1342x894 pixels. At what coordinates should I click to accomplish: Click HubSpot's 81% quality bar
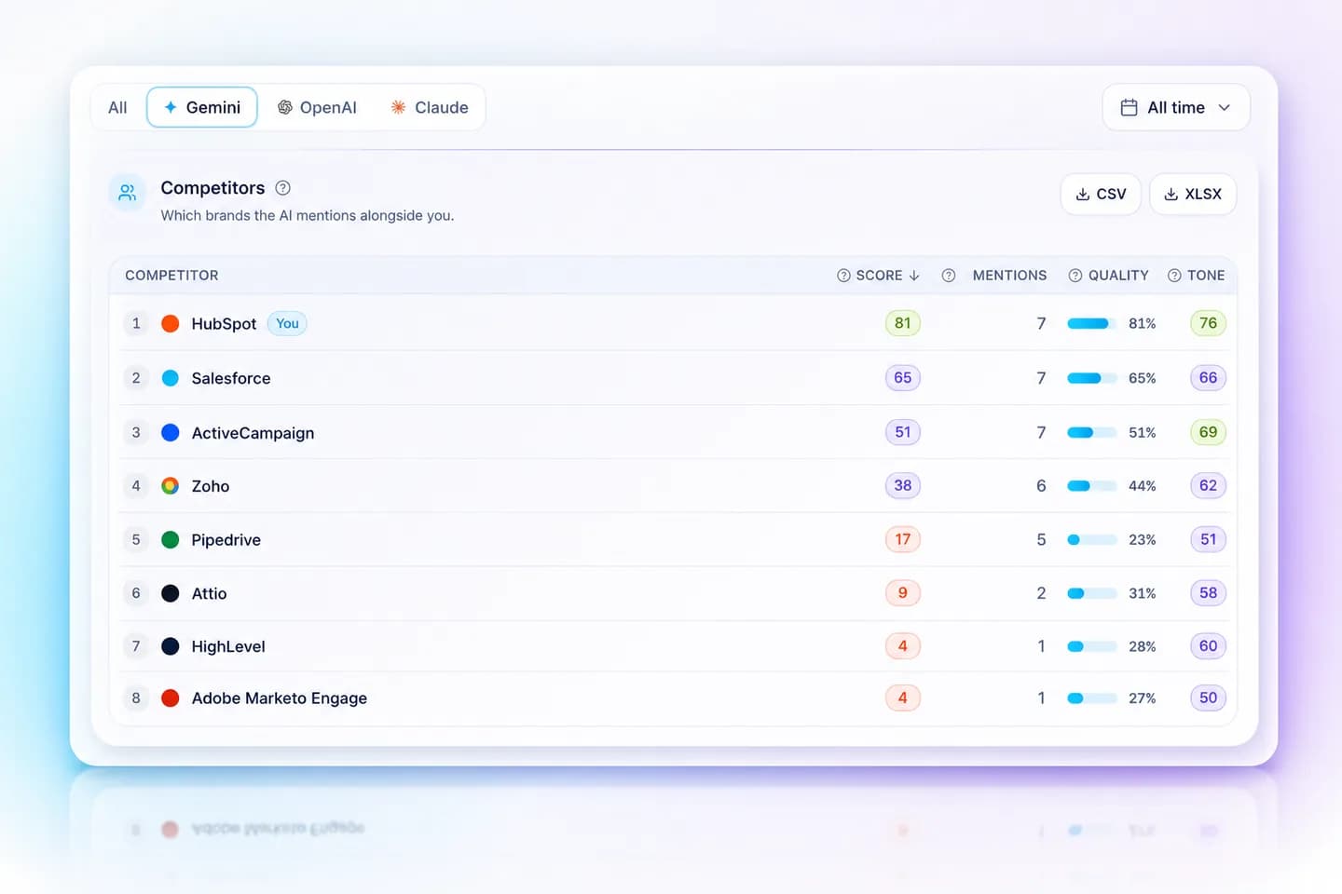coord(1092,323)
